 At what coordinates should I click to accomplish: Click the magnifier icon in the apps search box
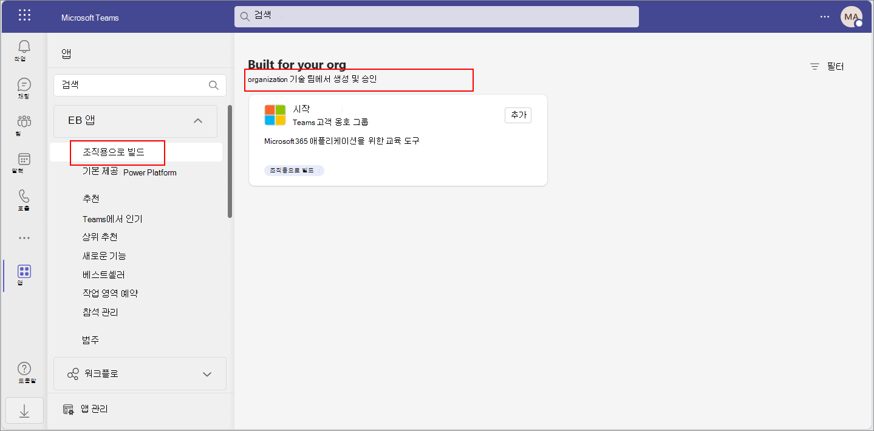(214, 86)
